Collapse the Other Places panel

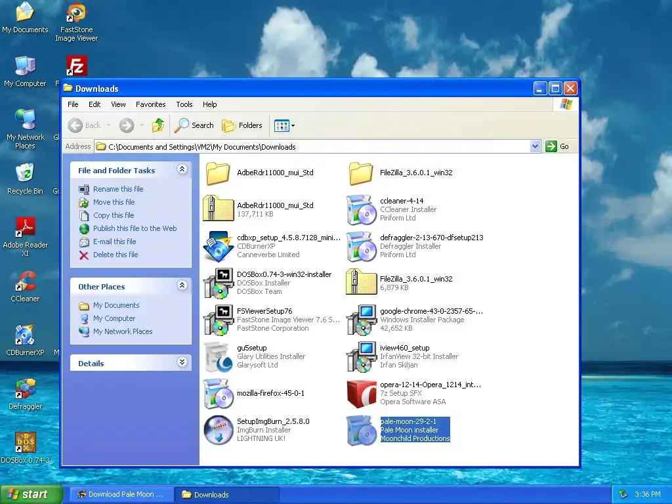tap(182, 285)
